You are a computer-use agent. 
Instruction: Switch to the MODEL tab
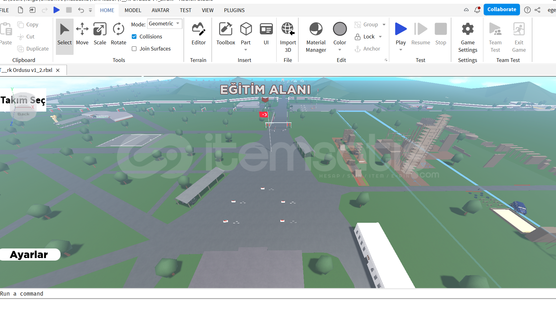tap(133, 10)
